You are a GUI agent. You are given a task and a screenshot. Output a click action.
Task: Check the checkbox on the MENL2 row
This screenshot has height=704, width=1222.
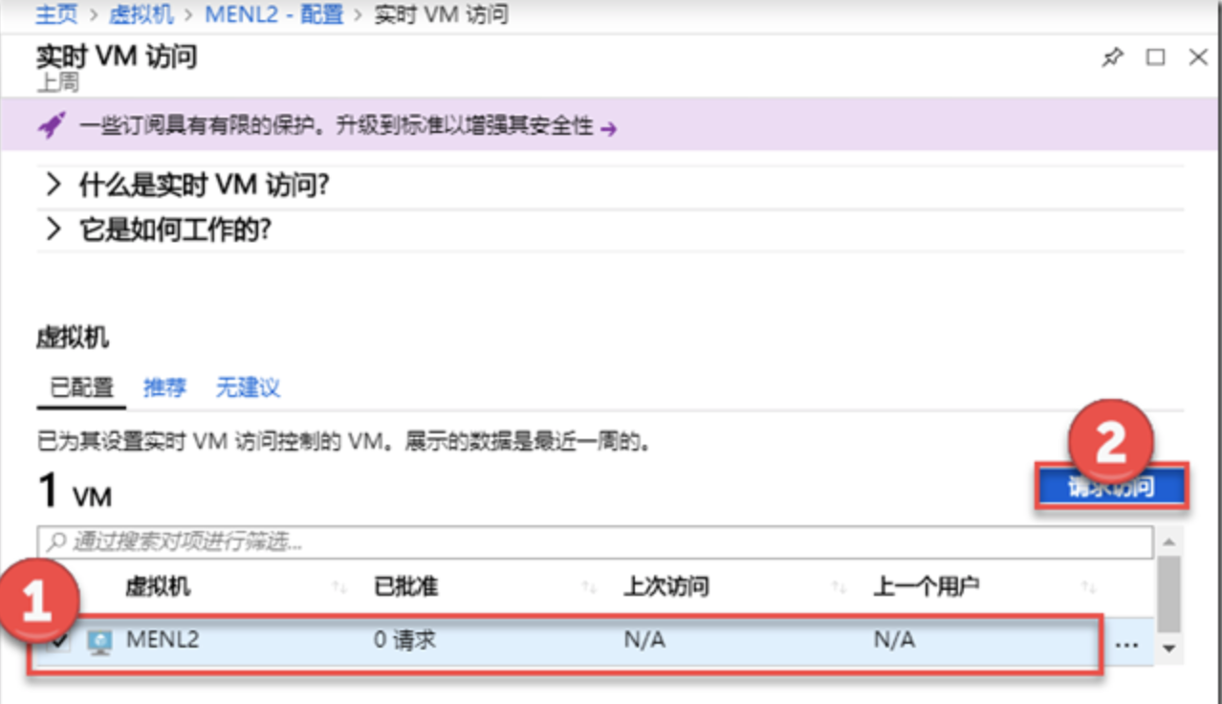[x=57, y=643]
